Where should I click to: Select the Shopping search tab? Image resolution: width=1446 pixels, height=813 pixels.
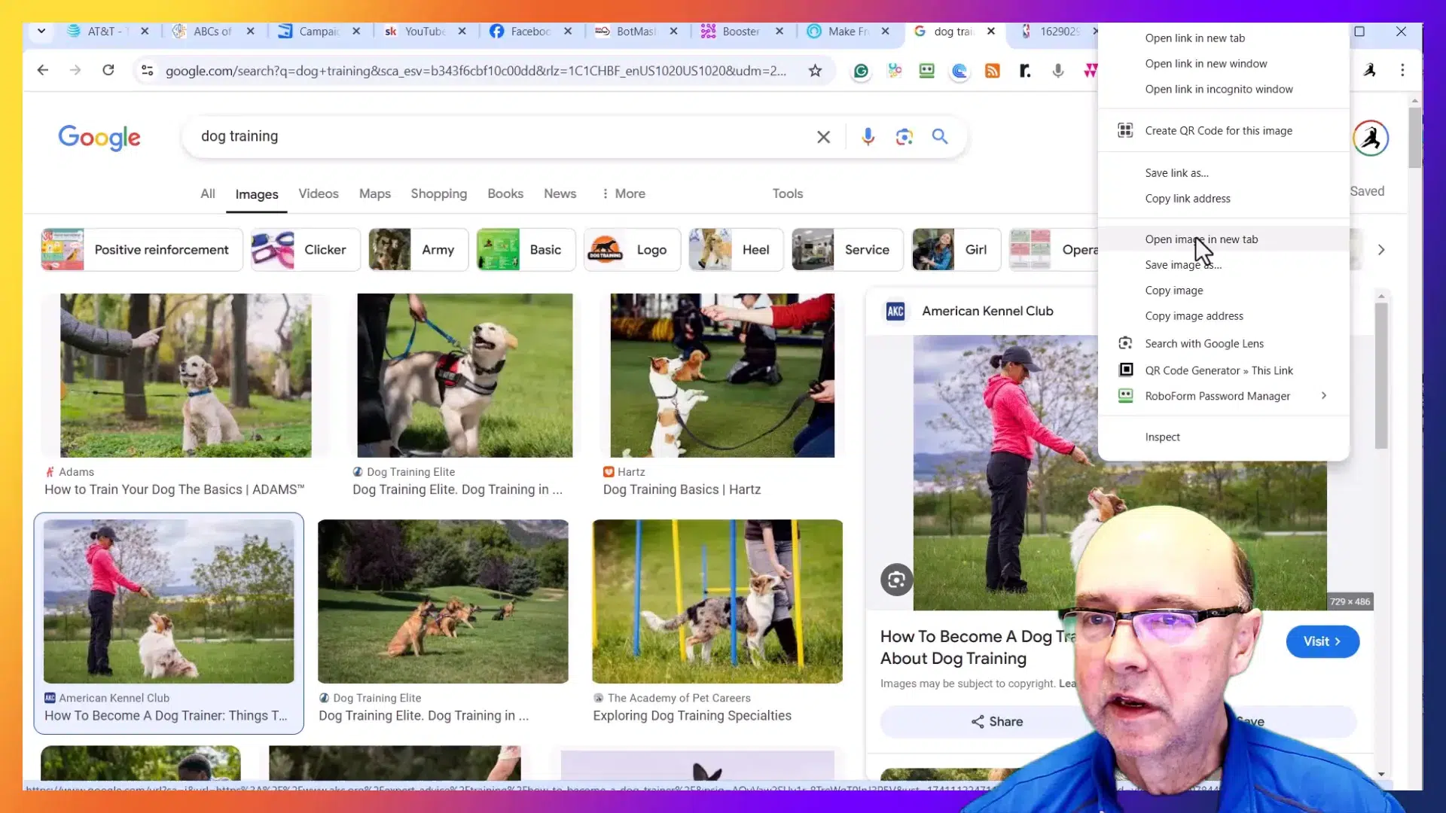(x=439, y=193)
